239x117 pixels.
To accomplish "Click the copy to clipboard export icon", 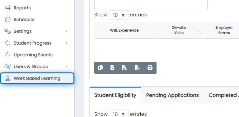I will [x=101, y=67].
